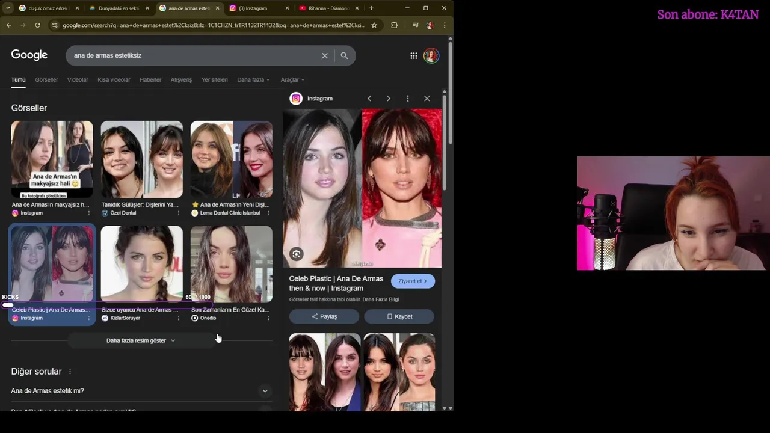Open the Haberler tab
Viewport: 770px width, 433px height.
tap(150, 80)
